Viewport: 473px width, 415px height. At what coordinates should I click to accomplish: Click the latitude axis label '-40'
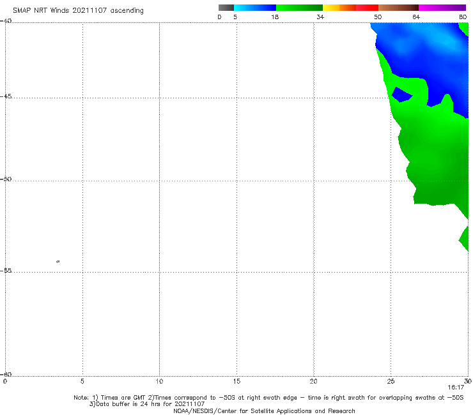point(6,20)
